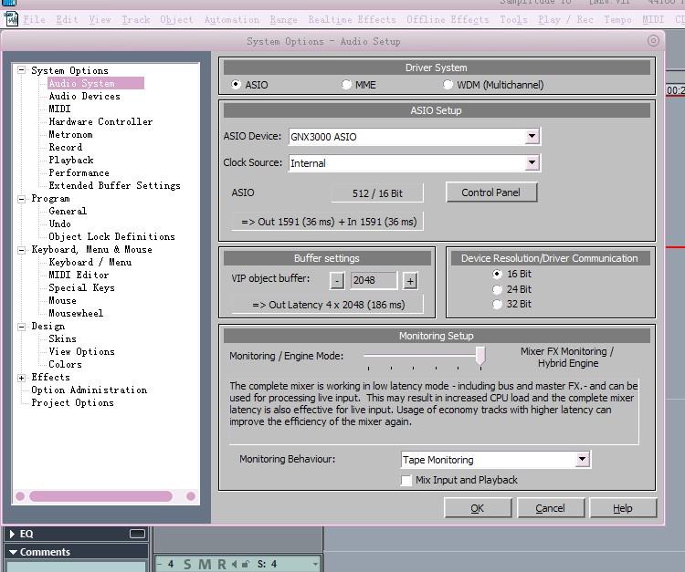Click the lock icon on track 4

click(246, 565)
